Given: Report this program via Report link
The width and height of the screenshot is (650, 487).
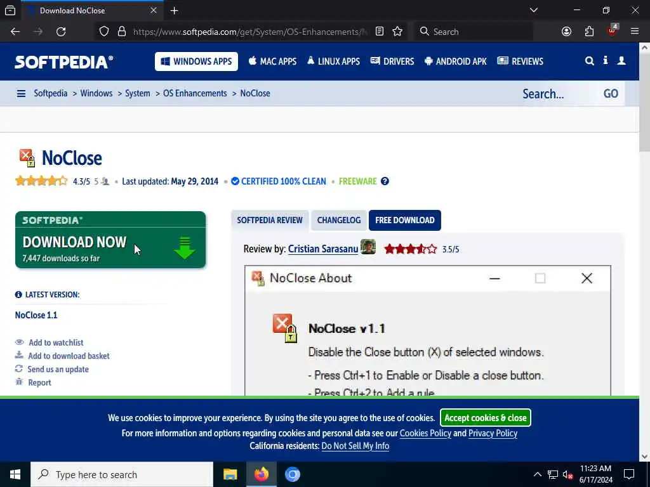Looking at the screenshot, I should point(39,382).
